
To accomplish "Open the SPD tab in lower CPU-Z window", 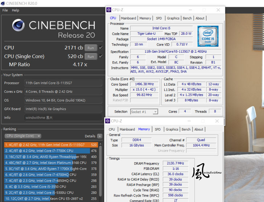I will 157,129.
